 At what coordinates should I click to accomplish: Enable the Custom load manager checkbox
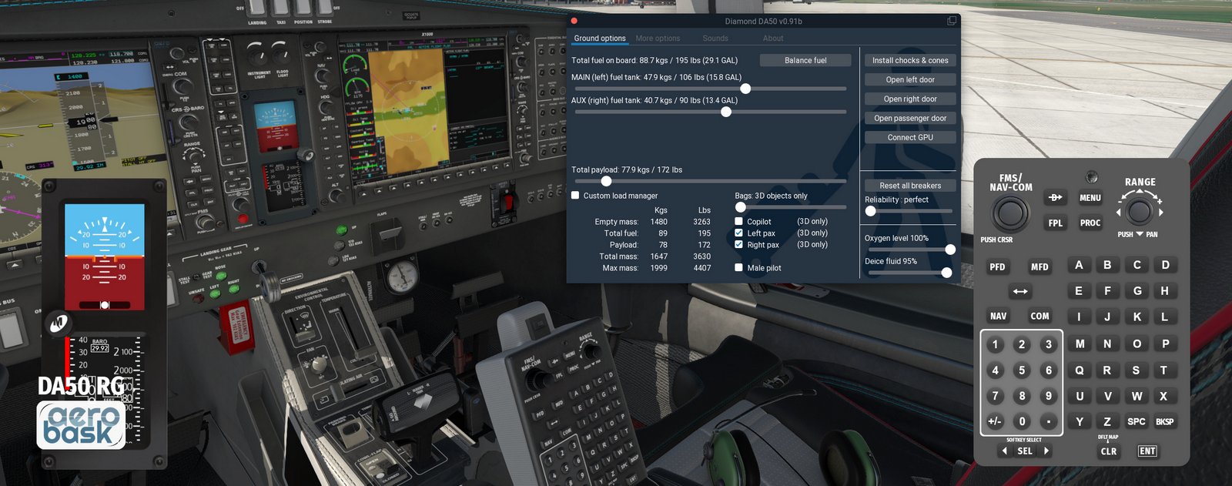[575, 196]
